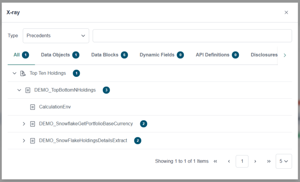Click the X-ray dialog title
Image resolution: width=300 pixels, height=182 pixels.
pyautogui.click(x=13, y=12)
